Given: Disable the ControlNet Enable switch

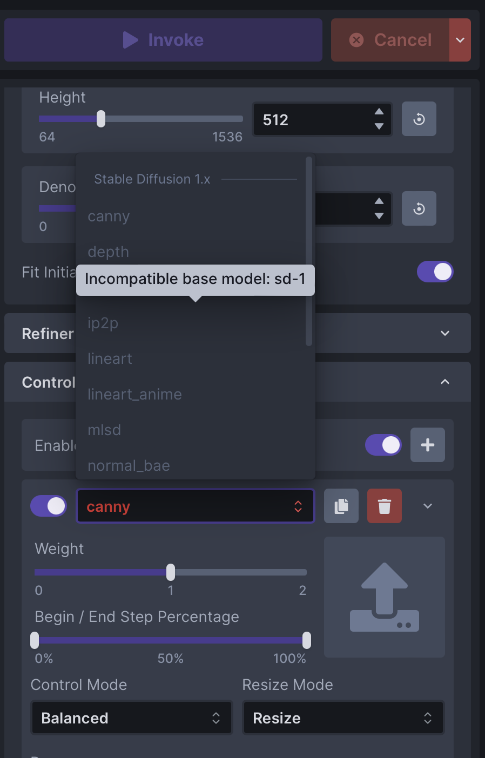Looking at the screenshot, I should point(383,445).
